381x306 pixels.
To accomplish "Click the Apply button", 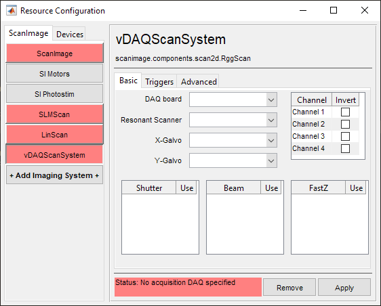I will [344, 288].
